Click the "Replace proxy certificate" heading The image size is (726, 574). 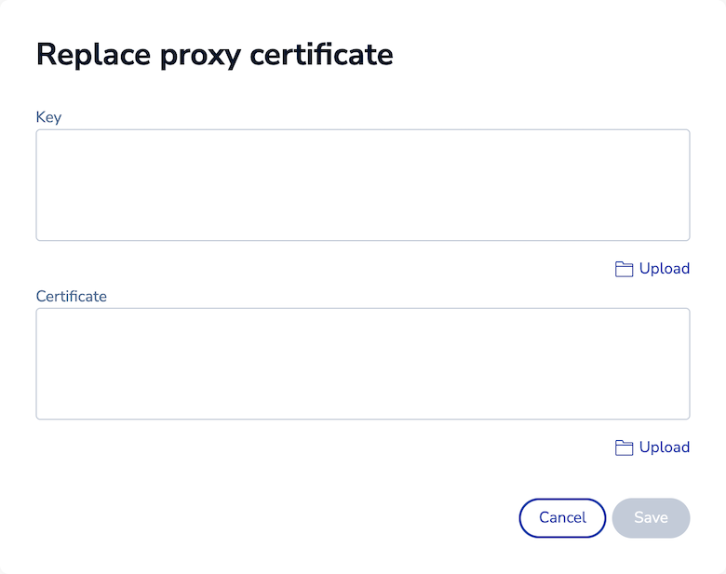coord(214,55)
